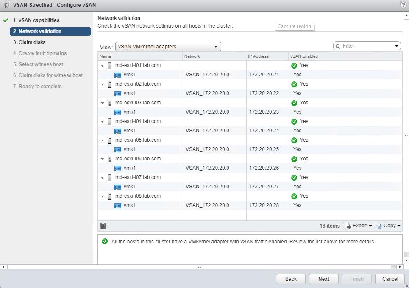Select step 5 Select witness host

point(38,64)
